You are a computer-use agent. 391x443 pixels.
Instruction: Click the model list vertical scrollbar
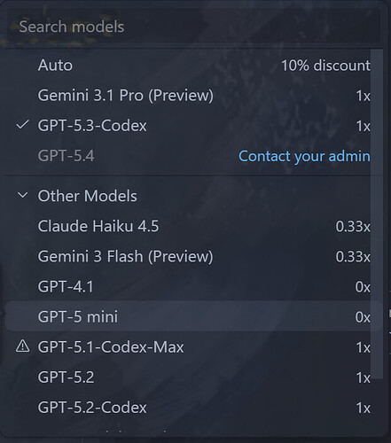point(377,214)
